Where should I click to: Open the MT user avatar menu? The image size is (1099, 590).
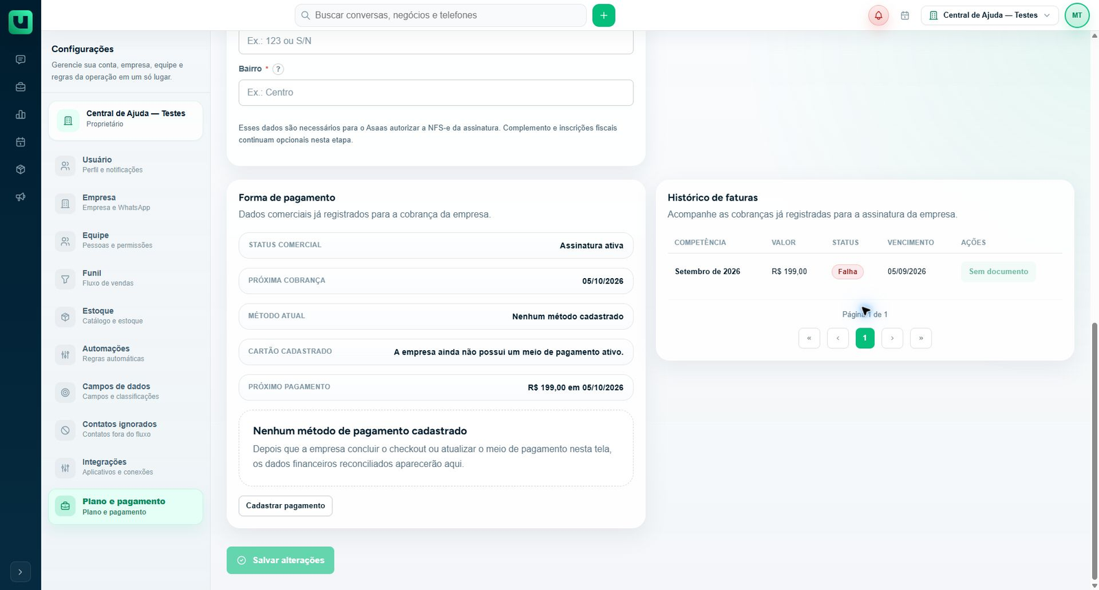point(1077,15)
